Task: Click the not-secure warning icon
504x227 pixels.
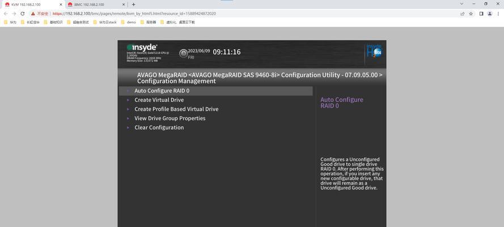Action: tap(33, 14)
